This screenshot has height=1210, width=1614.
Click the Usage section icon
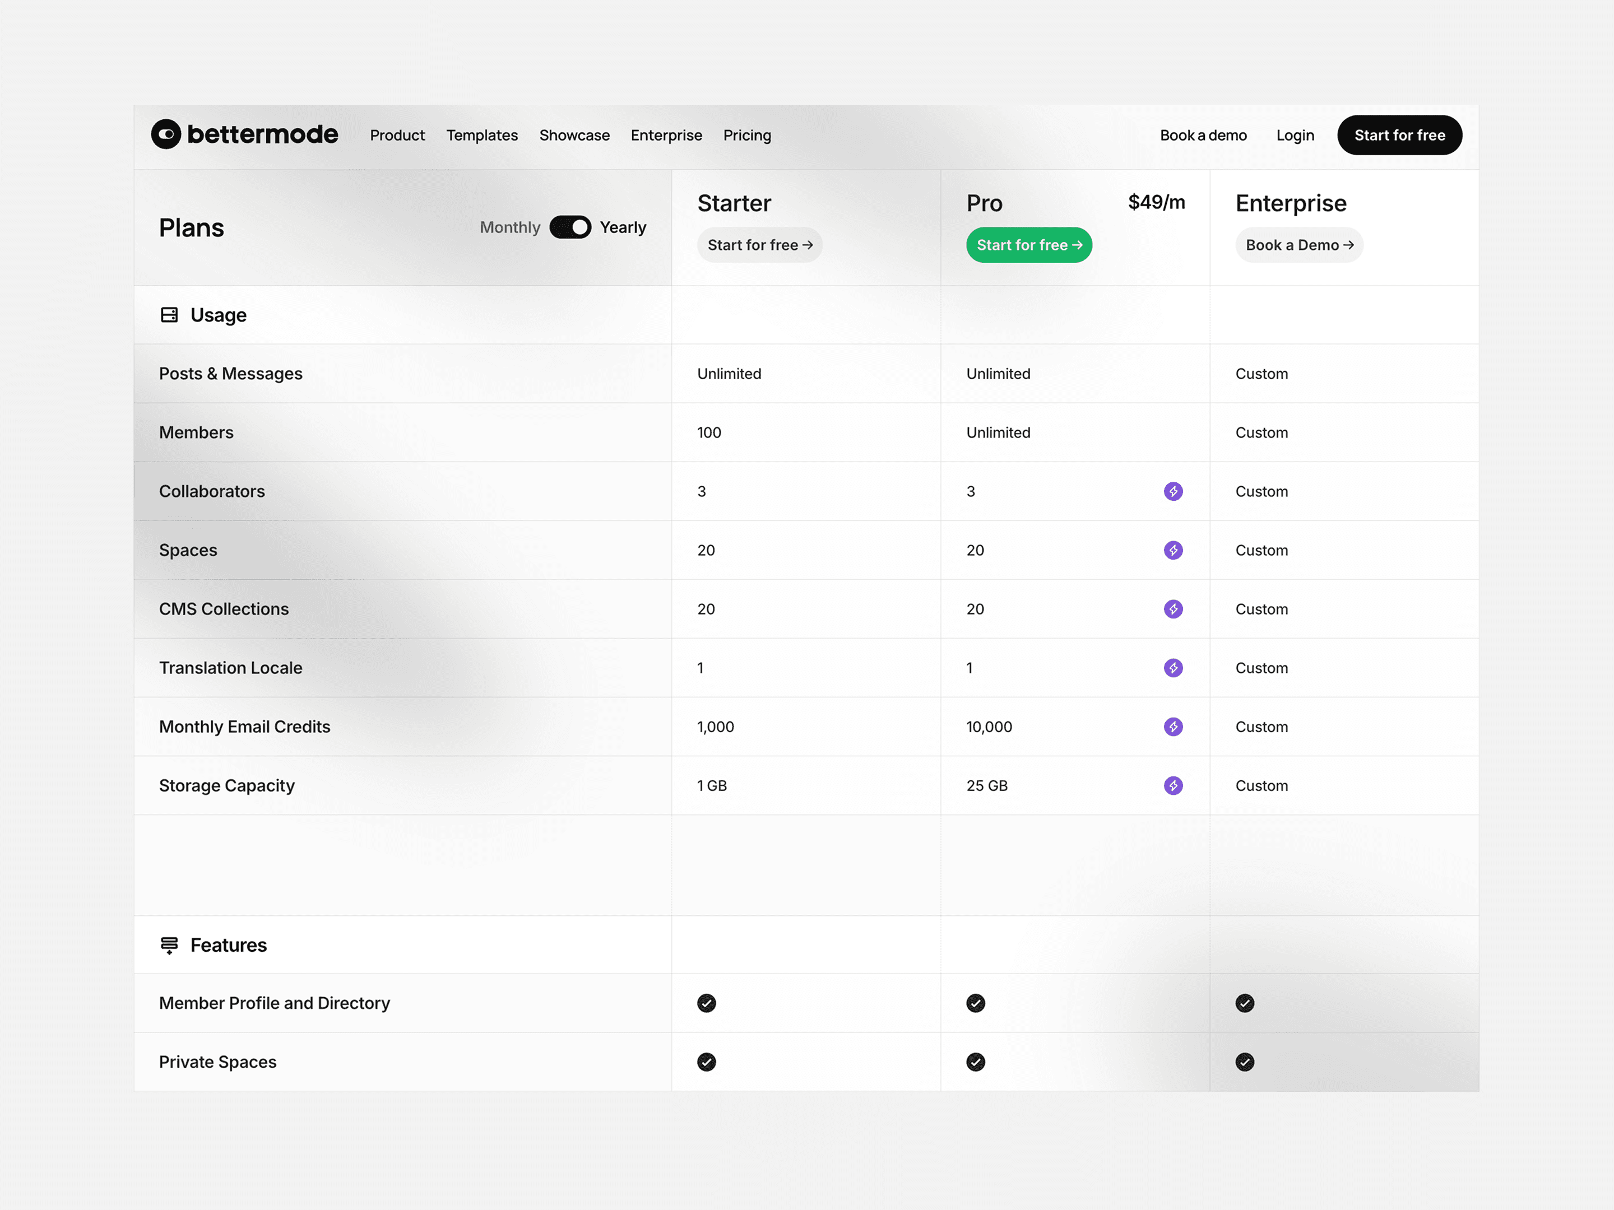tap(169, 315)
